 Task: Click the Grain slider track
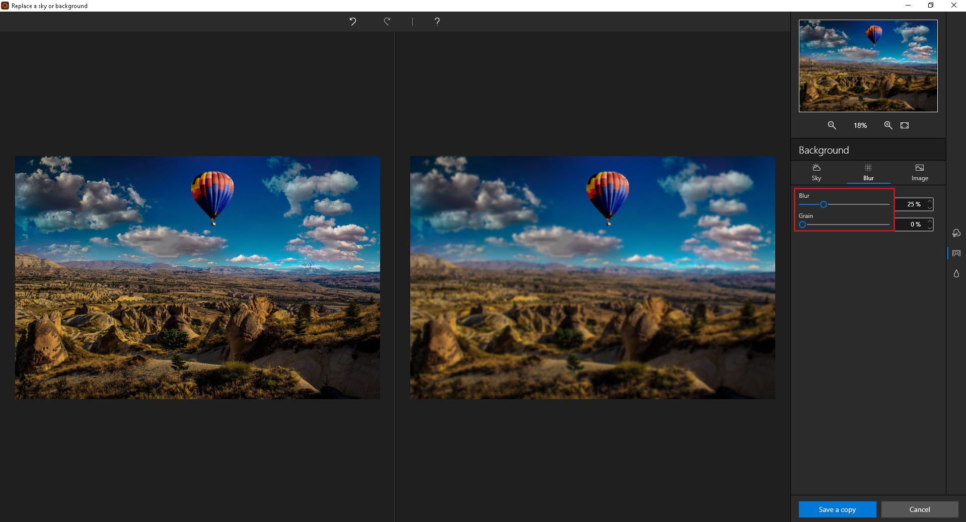tap(844, 225)
